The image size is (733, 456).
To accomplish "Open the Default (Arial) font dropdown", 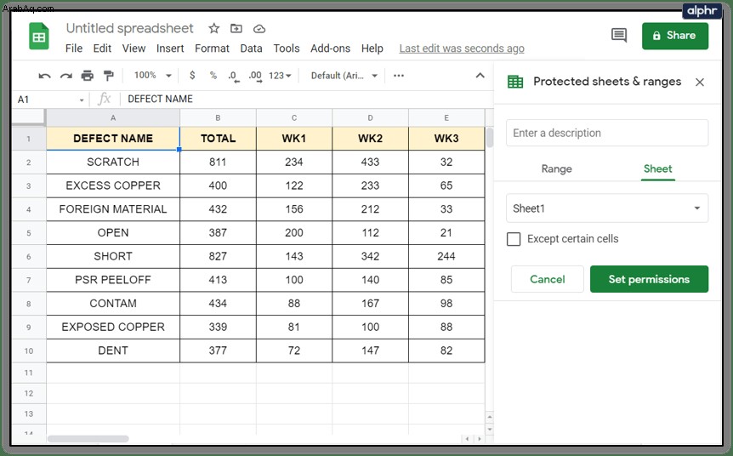I will pos(344,76).
